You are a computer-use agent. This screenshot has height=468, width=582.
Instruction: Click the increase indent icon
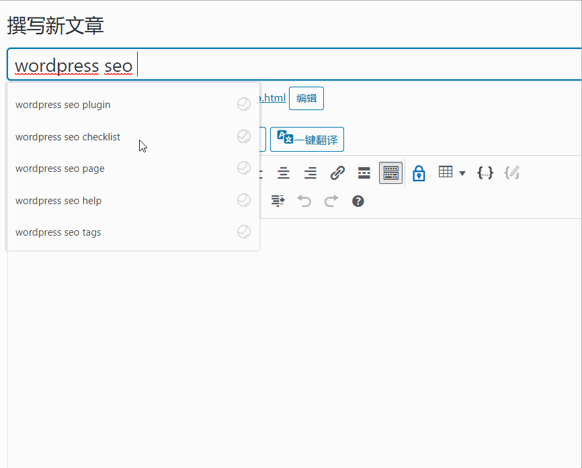(278, 201)
